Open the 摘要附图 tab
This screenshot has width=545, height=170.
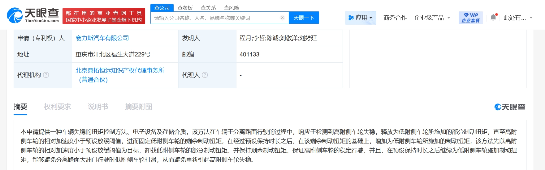[x=138, y=107]
